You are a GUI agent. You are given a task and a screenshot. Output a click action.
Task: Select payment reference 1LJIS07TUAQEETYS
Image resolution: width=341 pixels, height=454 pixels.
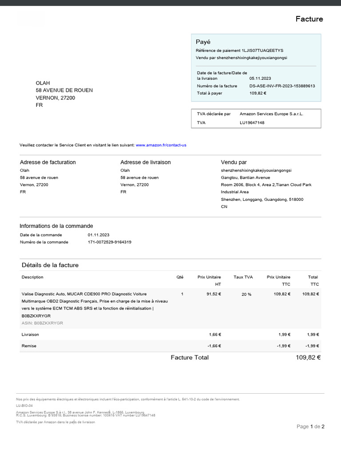point(262,51)
